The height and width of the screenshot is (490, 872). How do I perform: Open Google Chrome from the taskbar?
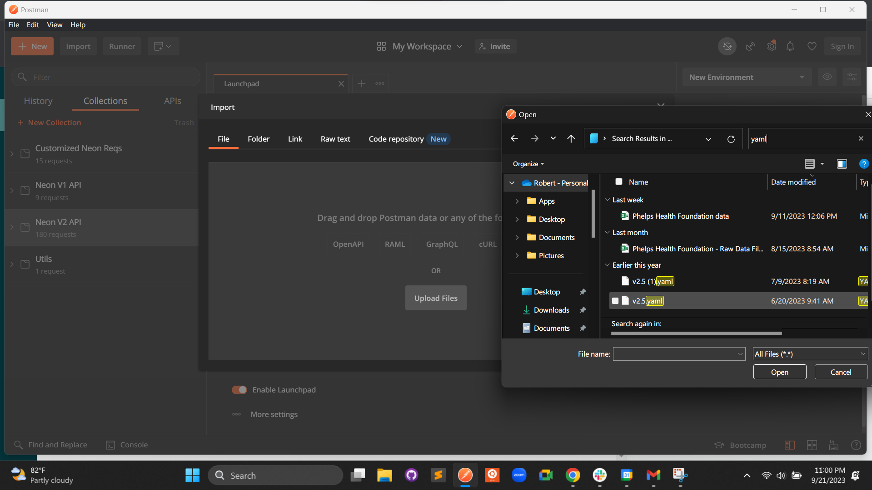(x=573, y=475)
